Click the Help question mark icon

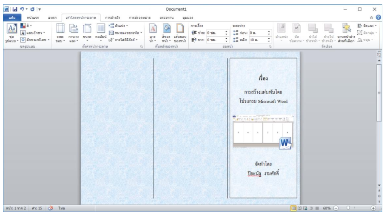pyautogui.click(x=378, y=17)
